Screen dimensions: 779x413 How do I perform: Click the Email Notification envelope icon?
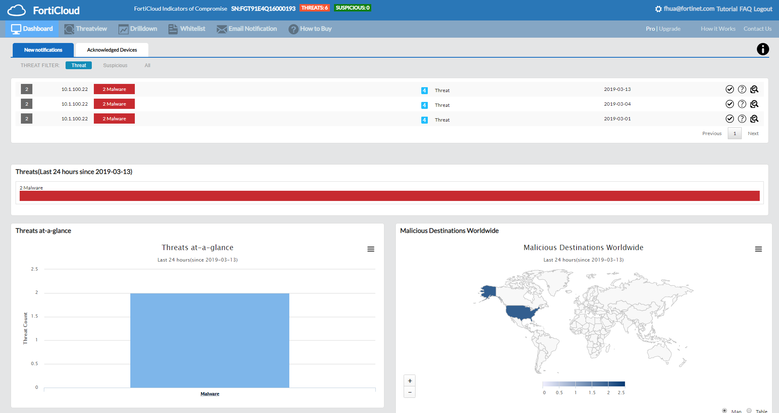coord(222,29)
